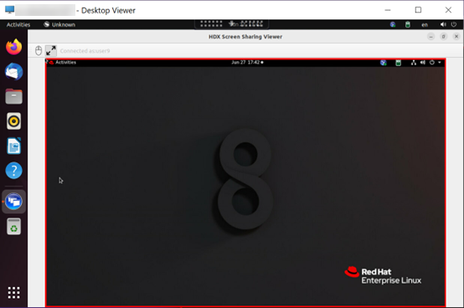Open the power icon in the outer top bar
This screenshot has height=308, width=464.
pyautogui.click(x=454, y=24)
